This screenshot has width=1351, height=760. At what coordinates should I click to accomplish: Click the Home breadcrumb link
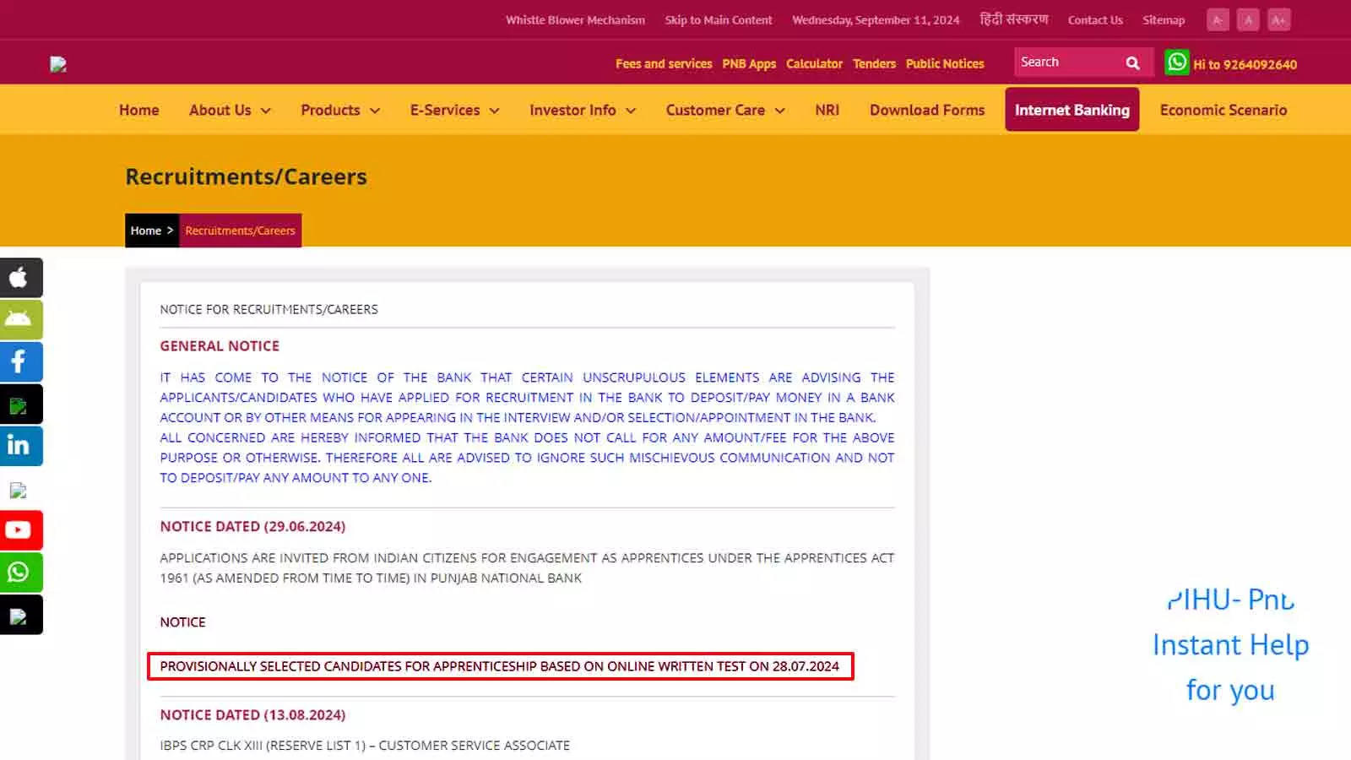[x=146, y=231]
